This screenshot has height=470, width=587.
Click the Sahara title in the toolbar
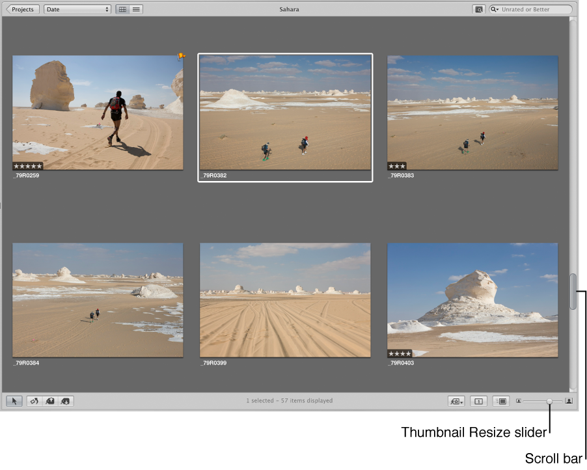[x=290, y=9]
